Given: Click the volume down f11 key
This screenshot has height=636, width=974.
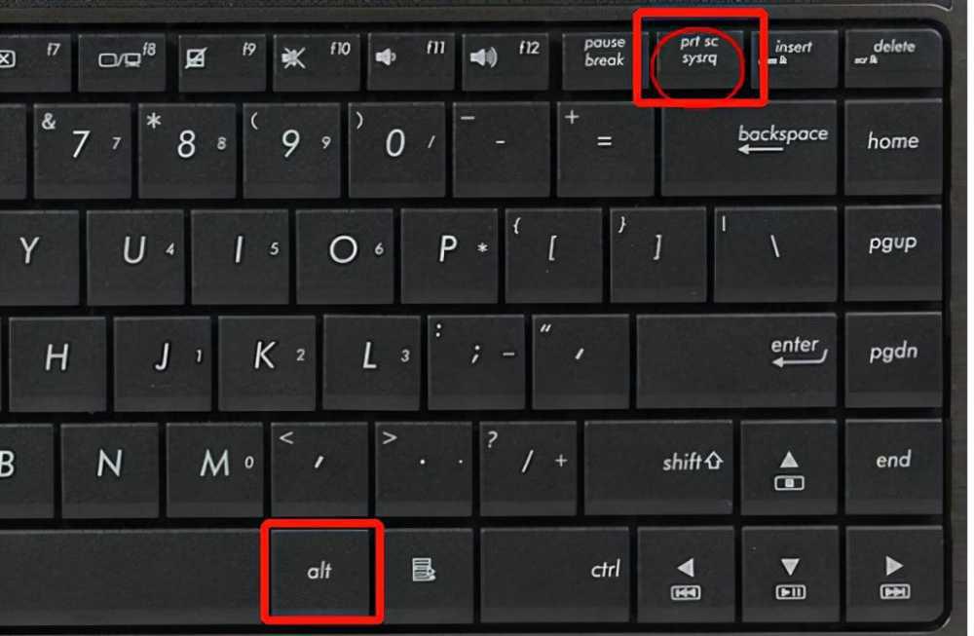Looking at the screenshot, I should (x=412, y=59).
